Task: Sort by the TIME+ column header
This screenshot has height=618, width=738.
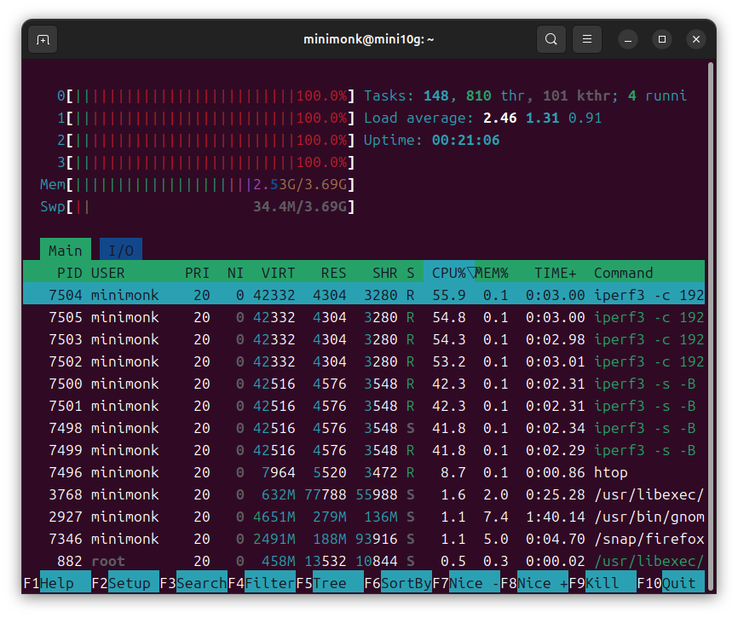Action: point(556,273)
